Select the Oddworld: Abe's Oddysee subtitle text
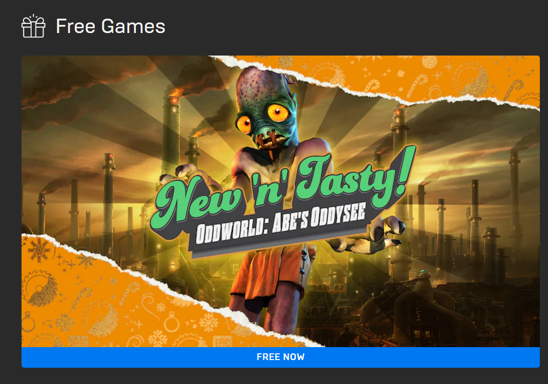Viewport: 548px width, 384px height. [x=280, y=223]
